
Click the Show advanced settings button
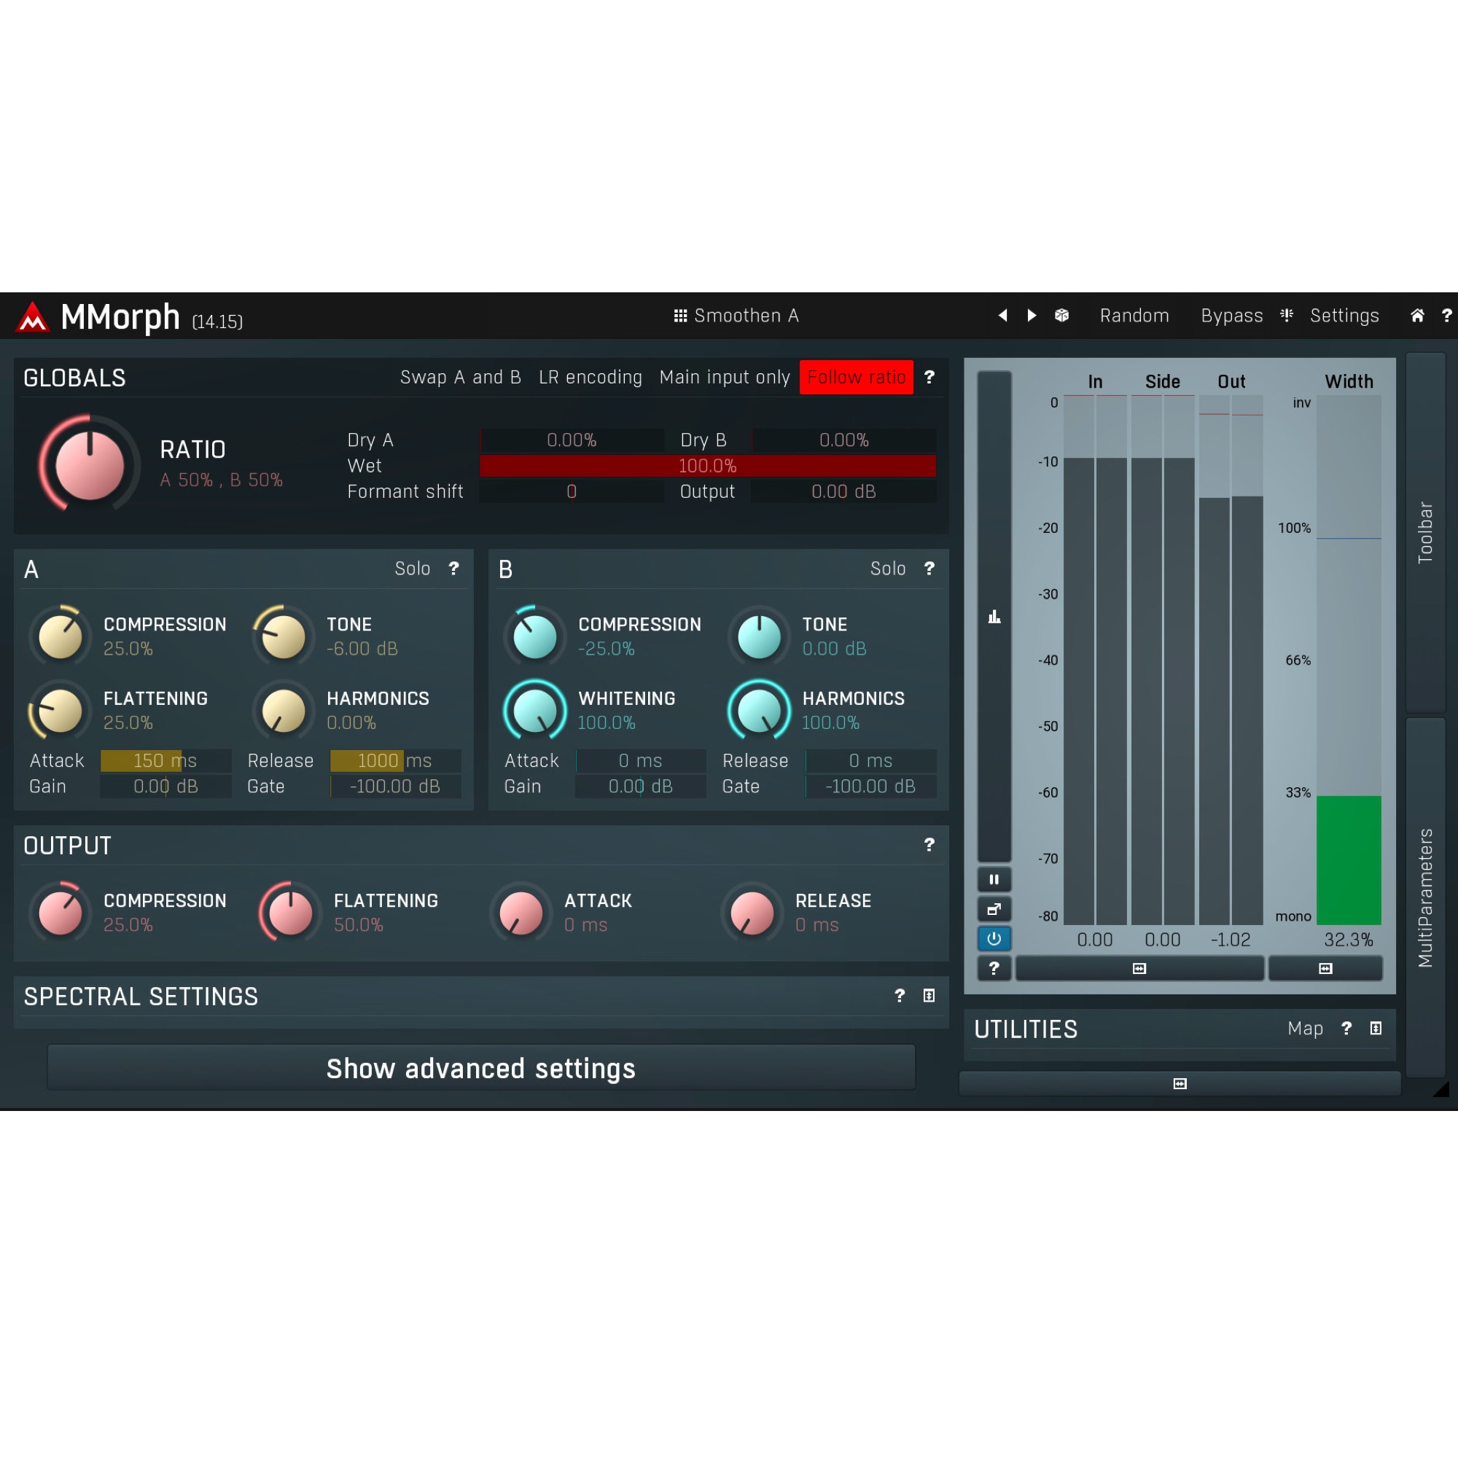coord(480,1067)
